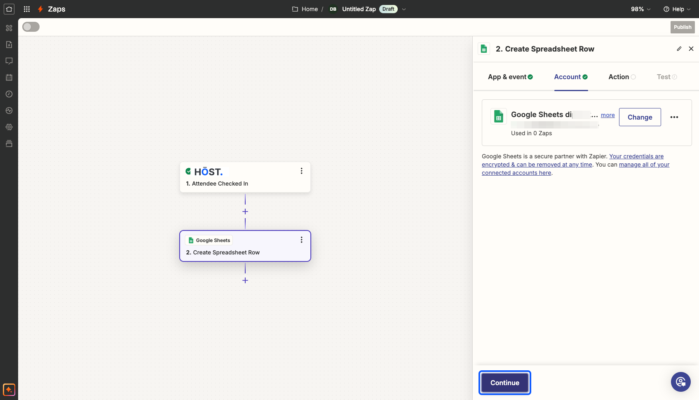Open Attendee Checked In step options menu
This screenshot has width=699, height=400.
tap(302, 171)
